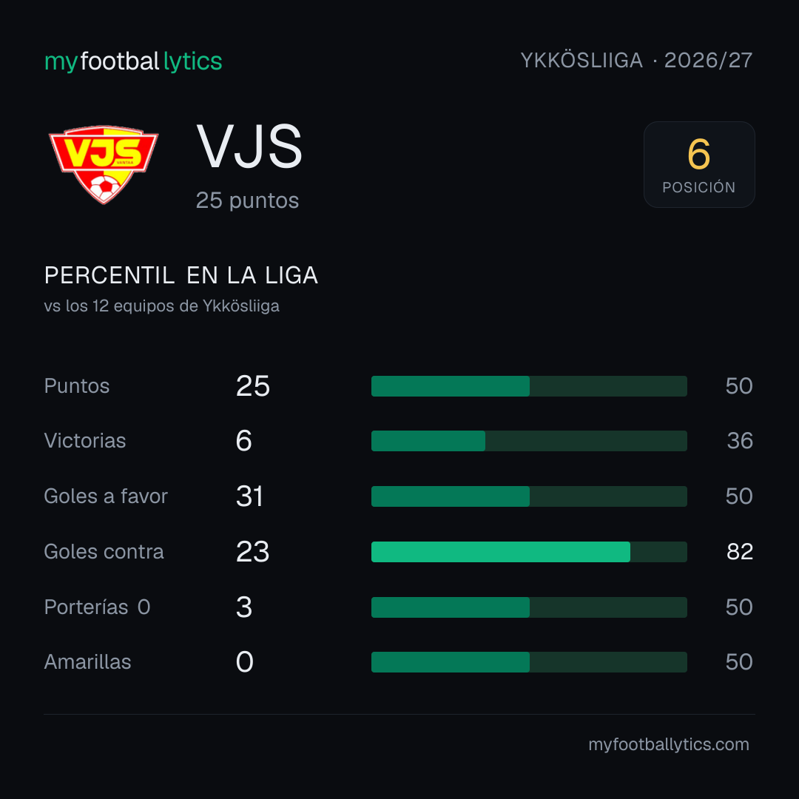Click the Goles a favor value 31
This screenshot has height=799, width=799.
pos(250,496)
